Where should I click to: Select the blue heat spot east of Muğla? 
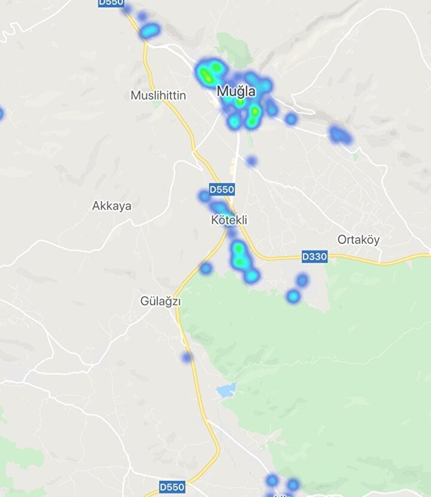[340, 135]
